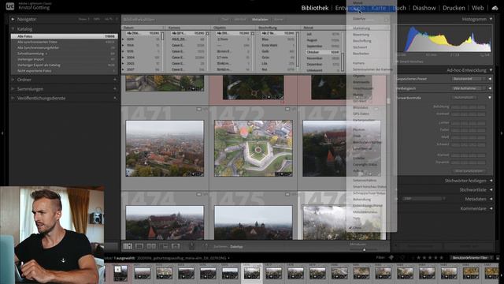The width and height of the screenshot is (504, 284).
Task: Open Drucken module
Action: click(454, 8)
